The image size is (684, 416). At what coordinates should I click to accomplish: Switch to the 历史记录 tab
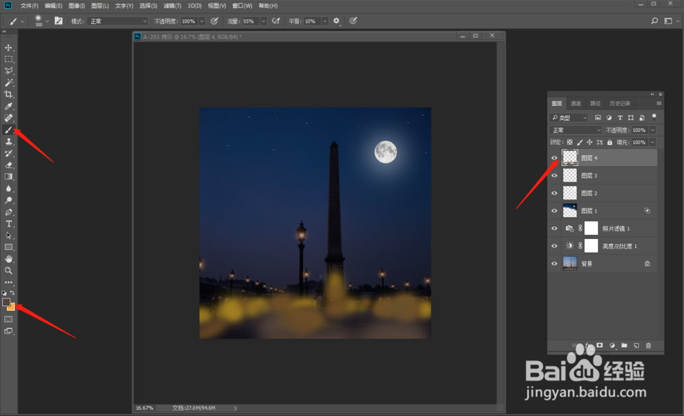click(620, 103)
